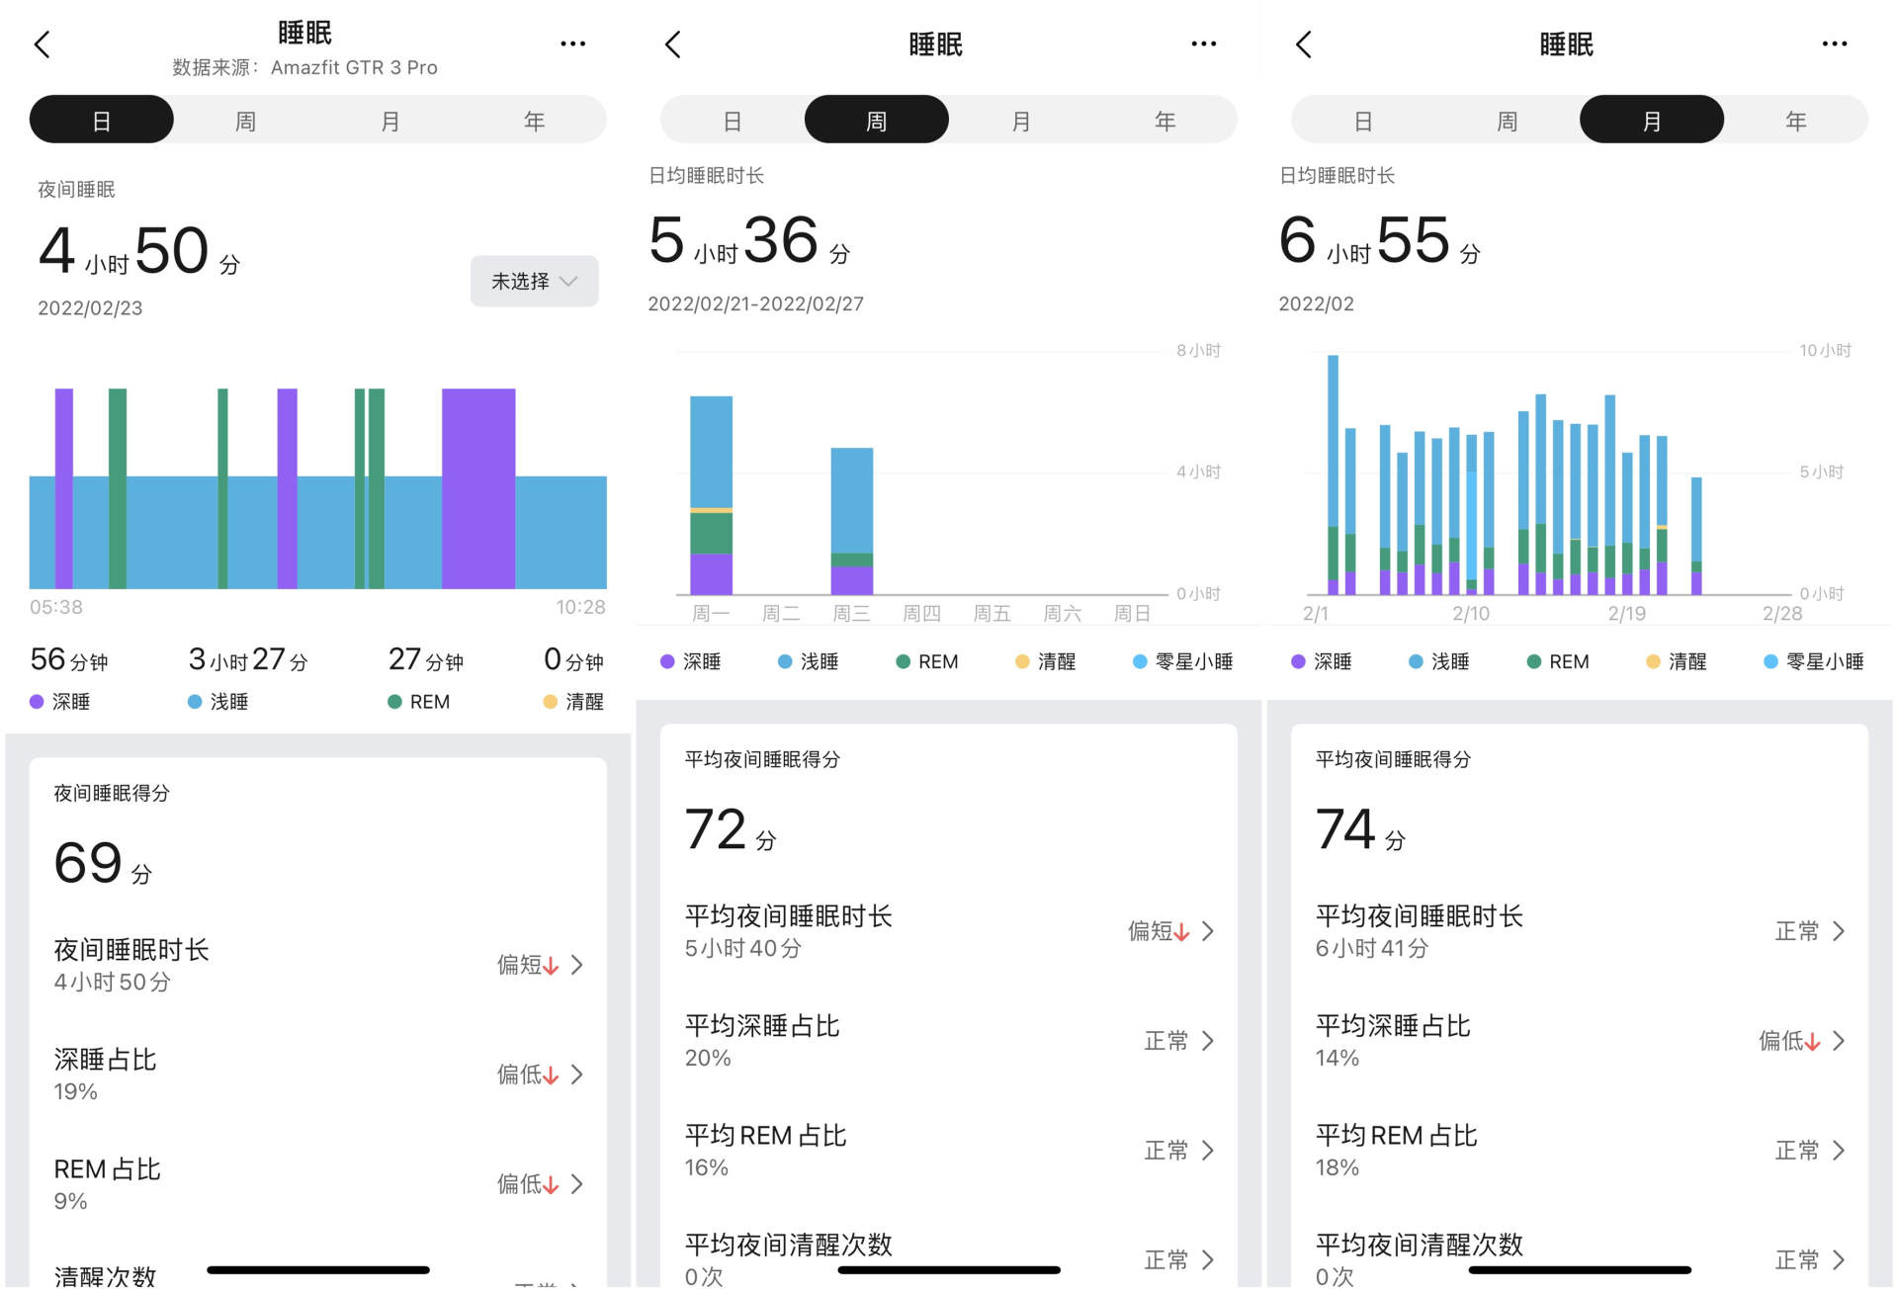Image resolution: width=1898 pixels, height=1292 pixels.
Task: Toggle the 深睡 legend on weekly chart
Action: [x=689, y=660]
